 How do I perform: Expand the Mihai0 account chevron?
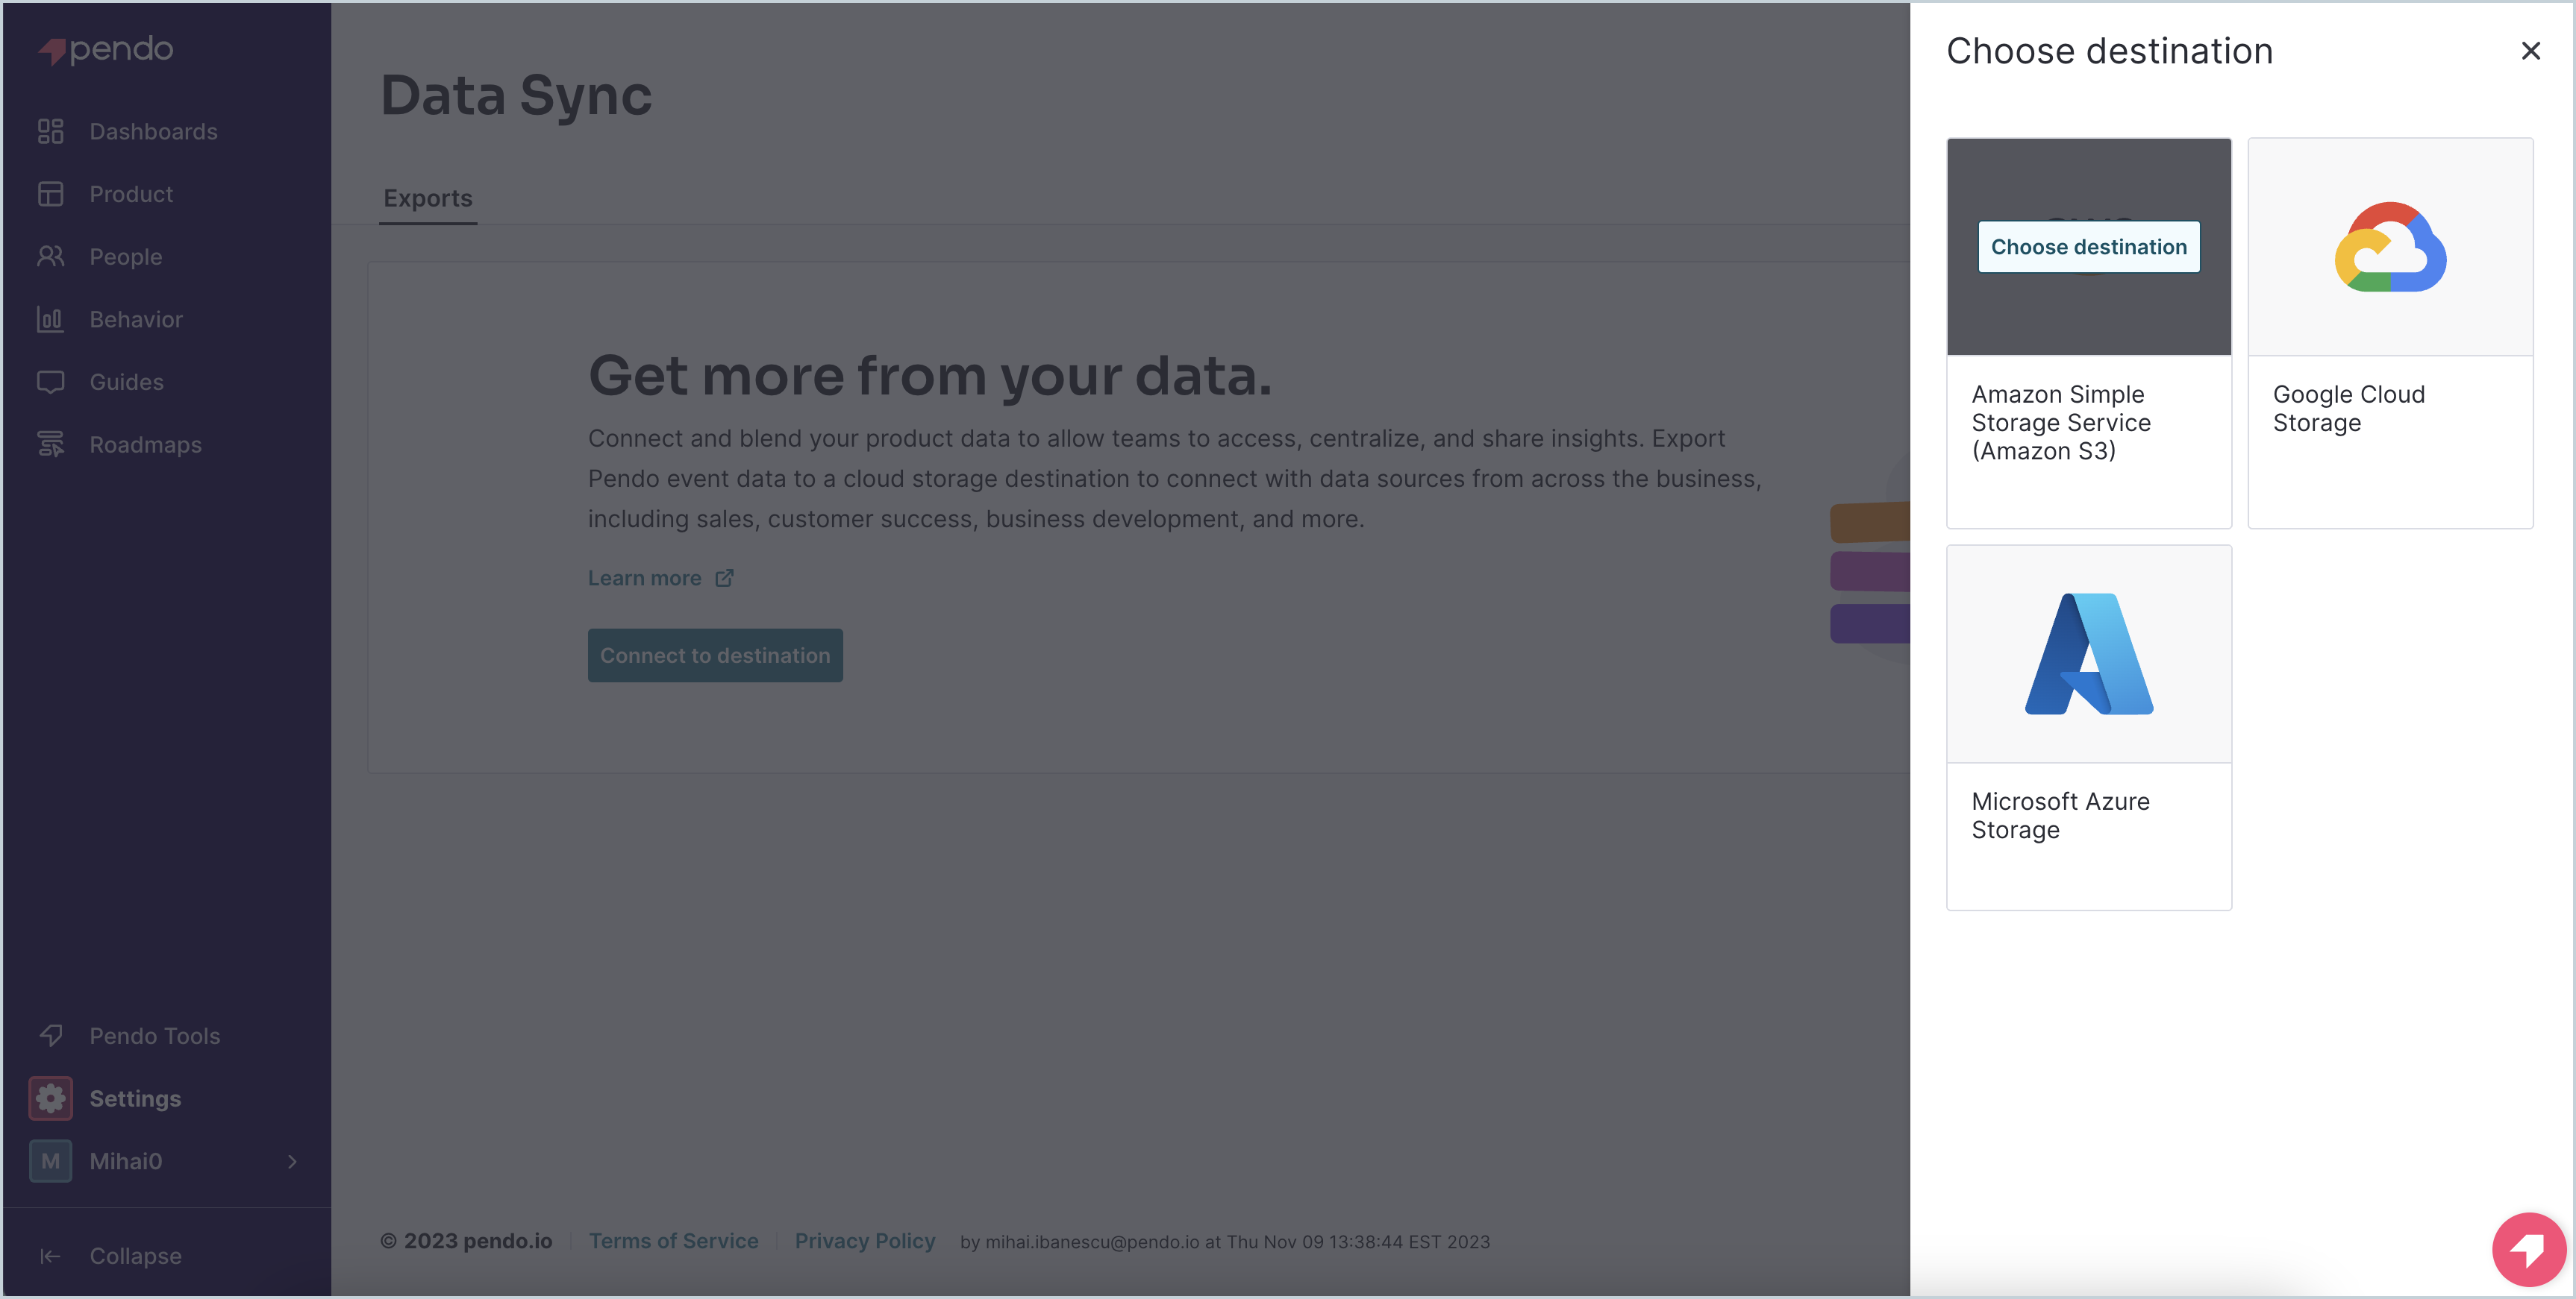pyautogui.click(x=292, y=1161)
